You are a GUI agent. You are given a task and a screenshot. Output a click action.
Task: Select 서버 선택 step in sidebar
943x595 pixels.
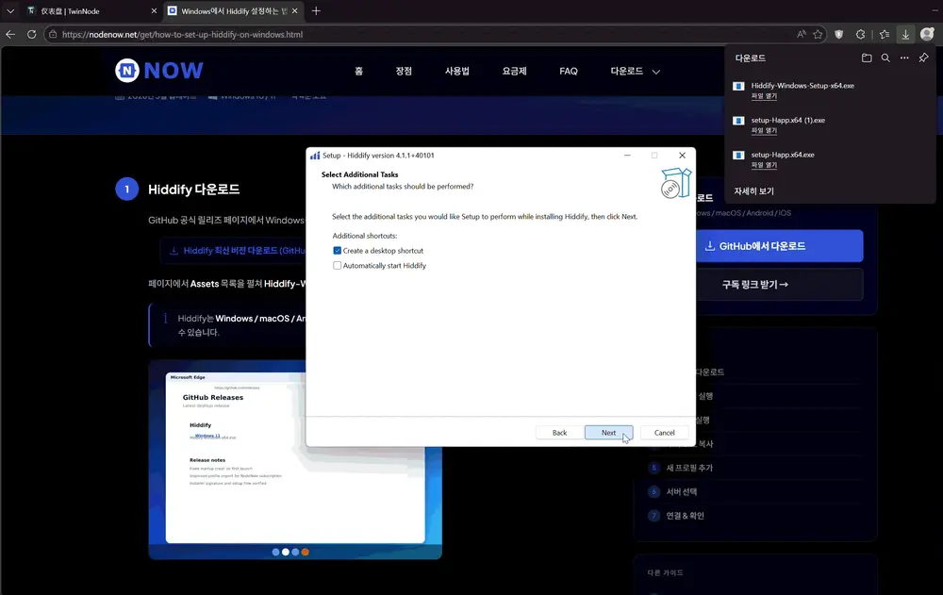click(681, 491)
